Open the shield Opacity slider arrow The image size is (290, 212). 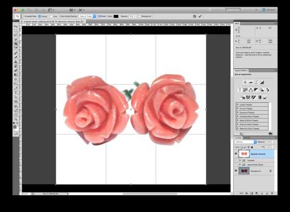[x=136, y=16]
